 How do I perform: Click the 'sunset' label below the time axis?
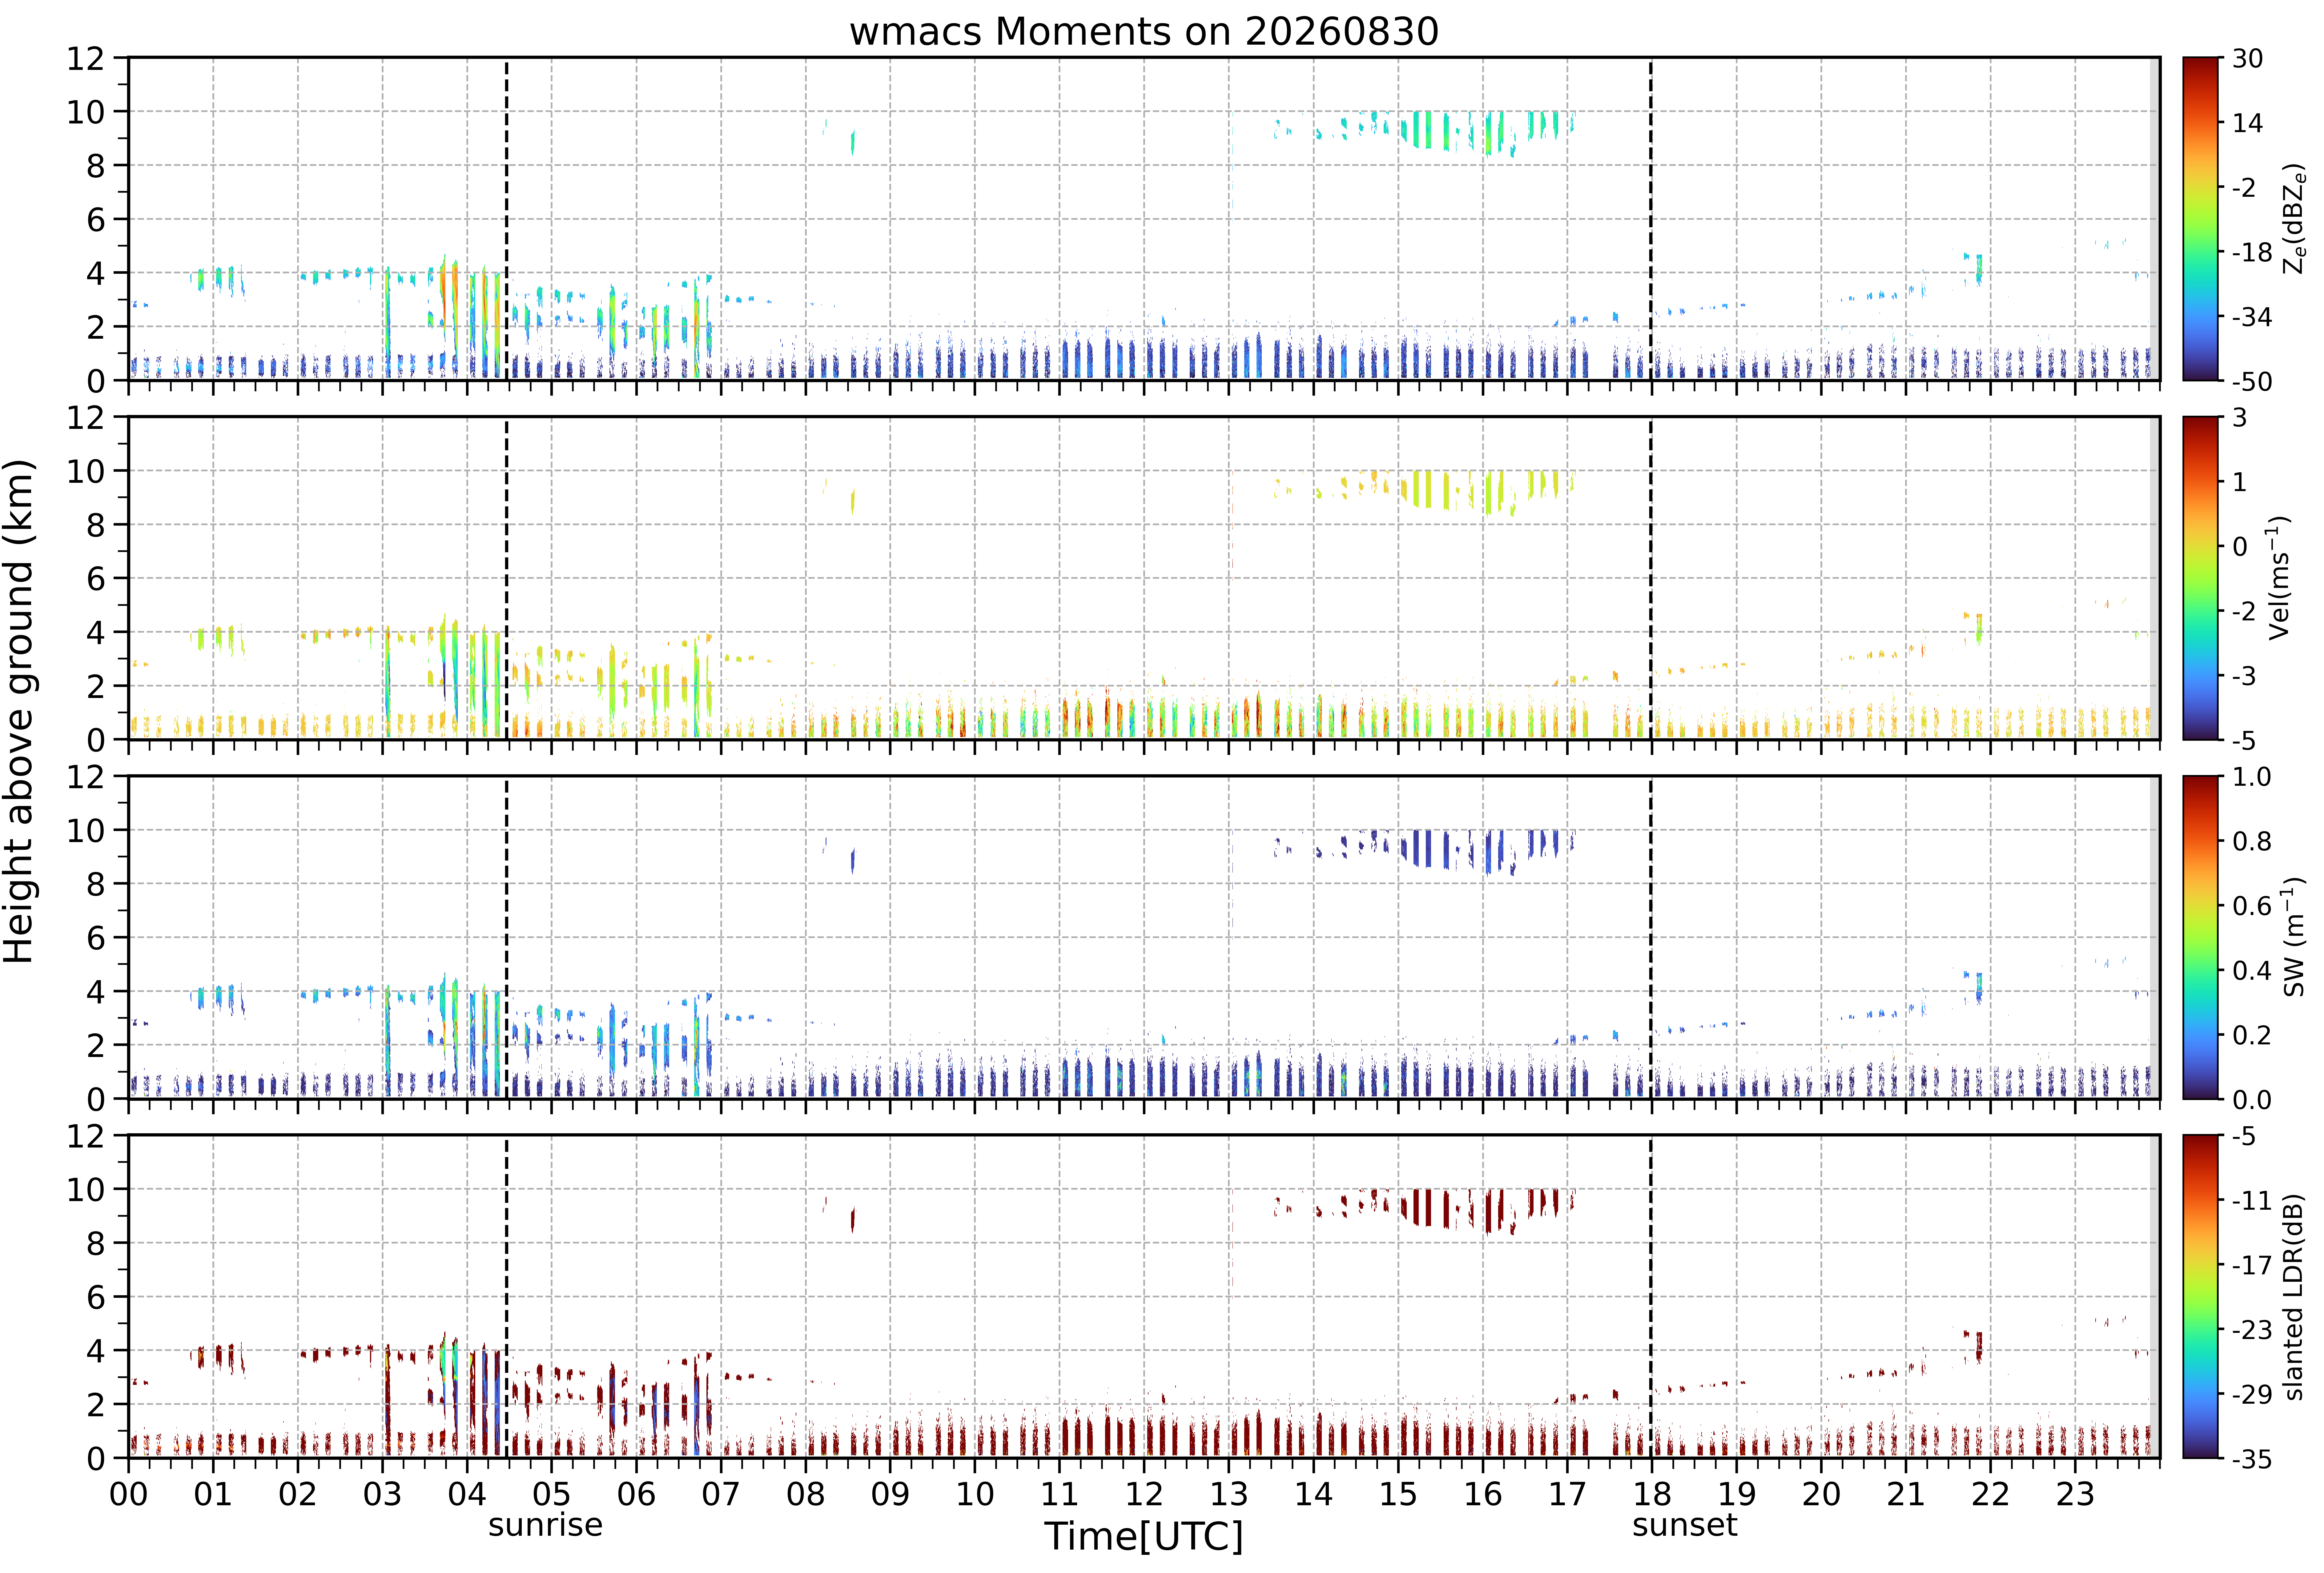click(x=1685, y=1525)
